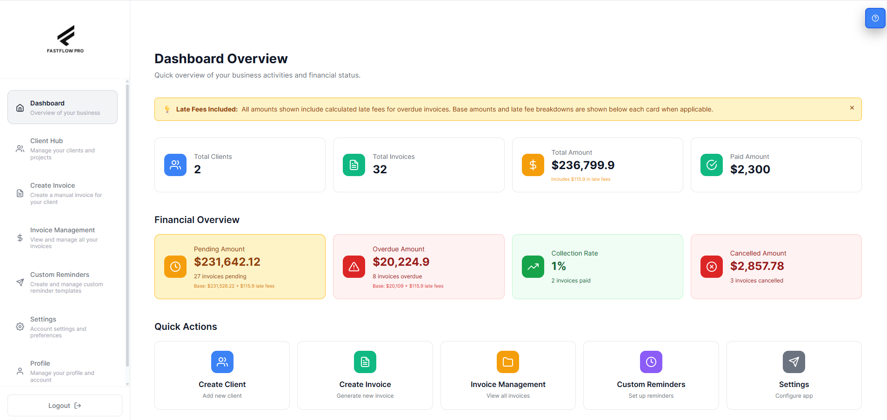Viewport: 887px width, 420px height.
Task: Click the Logout button
Action: point(65,405)
